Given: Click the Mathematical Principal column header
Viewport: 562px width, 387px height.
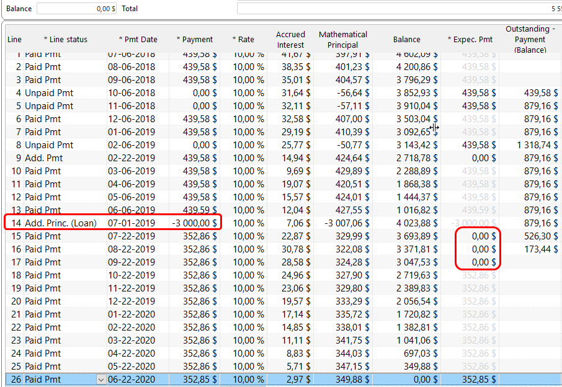Looking at the screenshot, I should click(343, 40).
